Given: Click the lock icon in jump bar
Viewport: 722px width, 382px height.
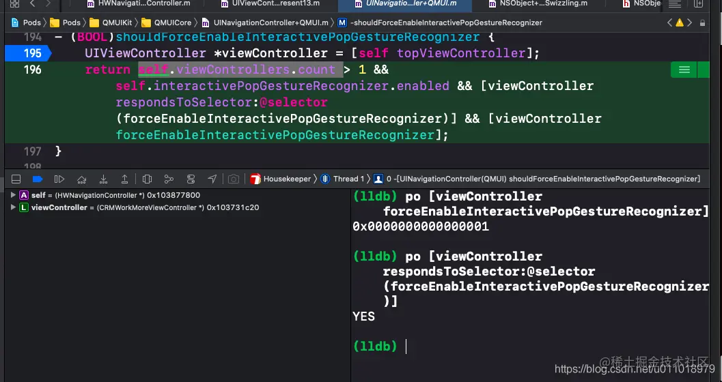Looking at the screenshot, I should tap(702, 23).
